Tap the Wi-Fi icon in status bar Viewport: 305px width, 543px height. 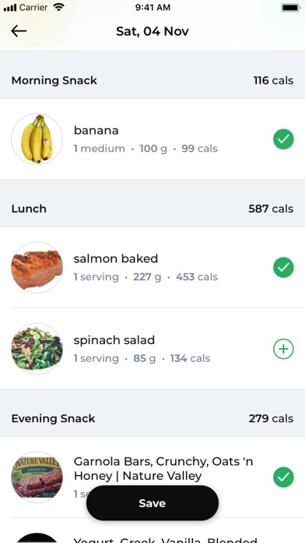[59, 7]
